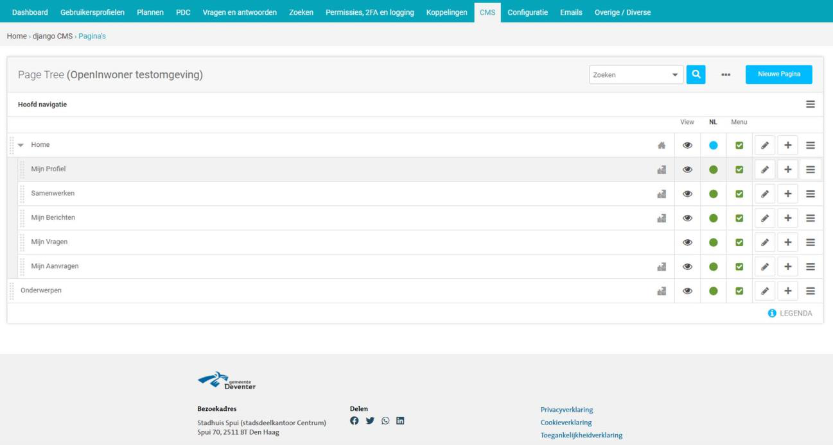Share via the Facebook icon
The width and height of the screenshot is (833, 445).
click(x=355, y=421)
